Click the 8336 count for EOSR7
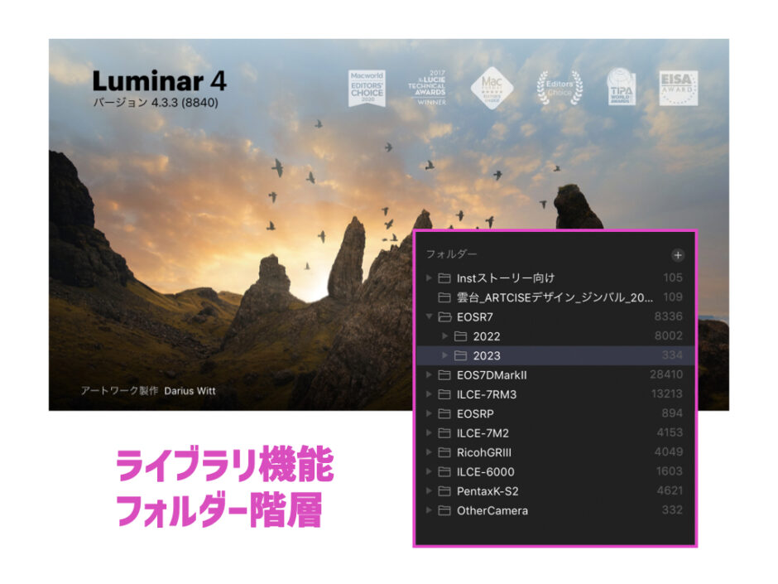This screenshot has height=584, width=778. coord(668,316)
